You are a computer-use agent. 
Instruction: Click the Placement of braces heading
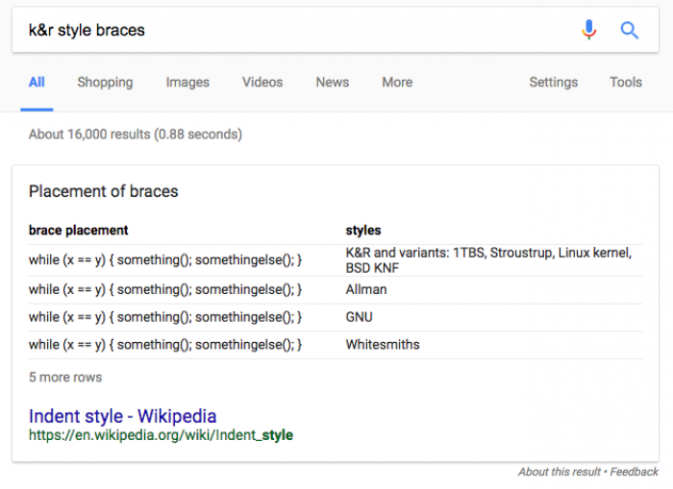[x=104, y=191]
